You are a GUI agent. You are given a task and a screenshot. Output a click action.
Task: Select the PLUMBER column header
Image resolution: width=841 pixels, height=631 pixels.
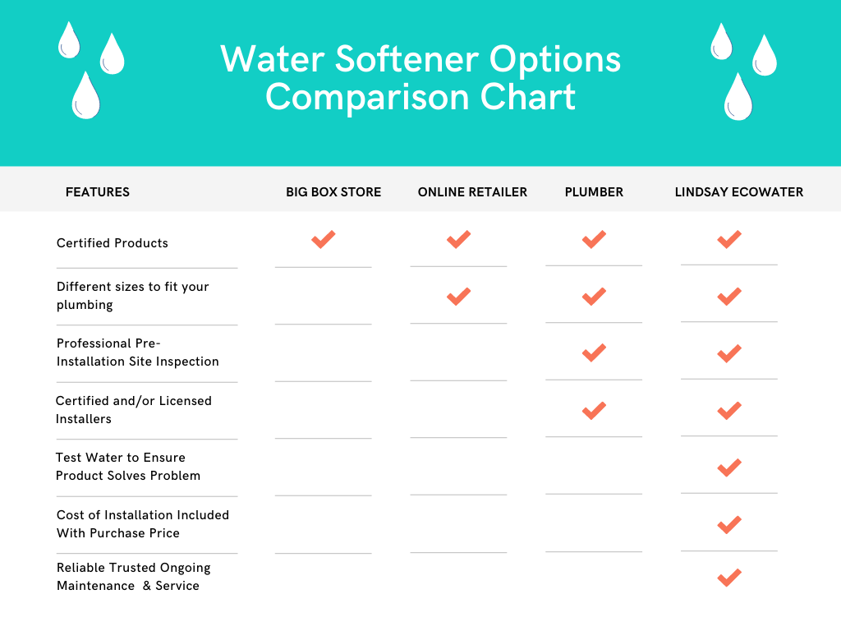(594, 192)
